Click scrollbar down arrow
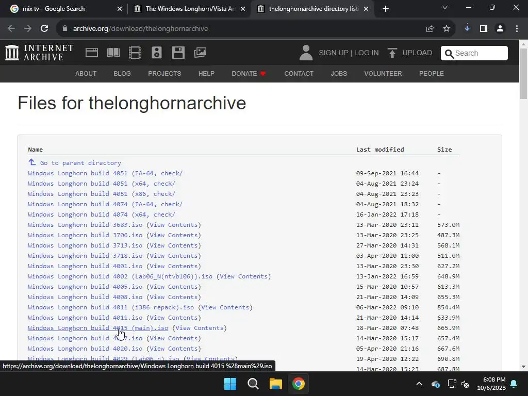This screenshot has width=528, height=396. click(x=524, y=367)
